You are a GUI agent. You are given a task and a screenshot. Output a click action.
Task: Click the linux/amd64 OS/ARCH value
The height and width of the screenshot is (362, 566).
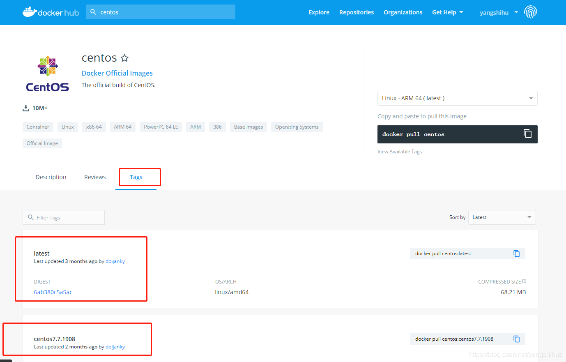click(232, 292)
